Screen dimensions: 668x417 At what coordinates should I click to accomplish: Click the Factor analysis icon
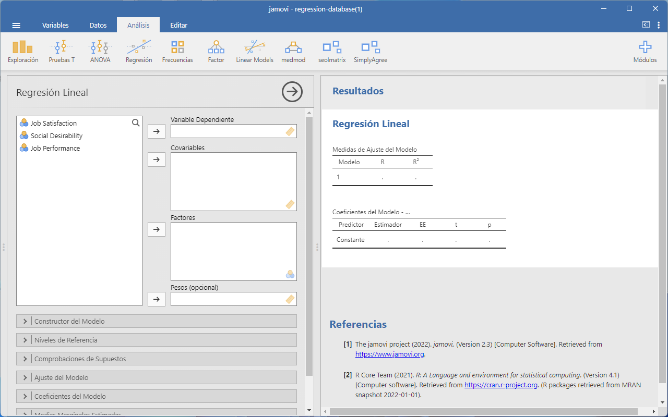point(216,52)
